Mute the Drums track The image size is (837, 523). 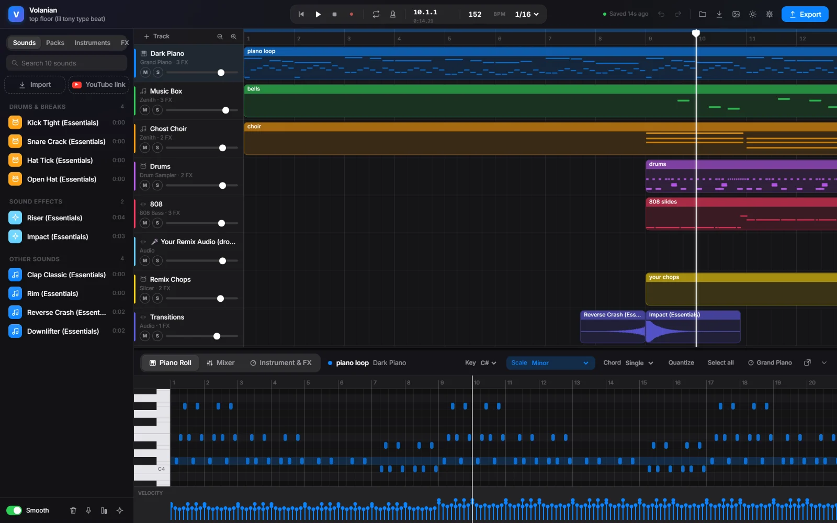point(145,185)
